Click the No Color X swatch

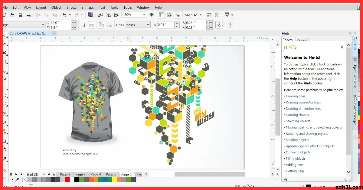pyautogui.click(x=25, y=179)
